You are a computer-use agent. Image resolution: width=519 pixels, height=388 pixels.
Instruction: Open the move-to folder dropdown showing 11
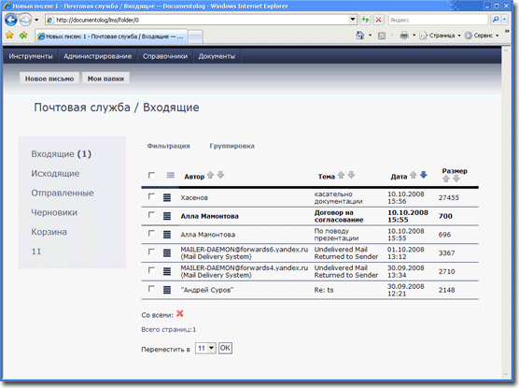[205, 348]
